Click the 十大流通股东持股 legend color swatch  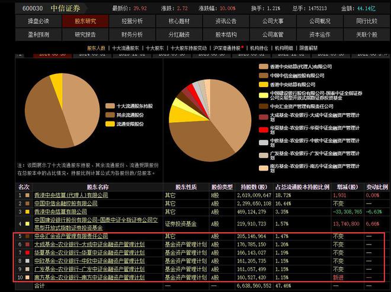click(x=110, y=106)
